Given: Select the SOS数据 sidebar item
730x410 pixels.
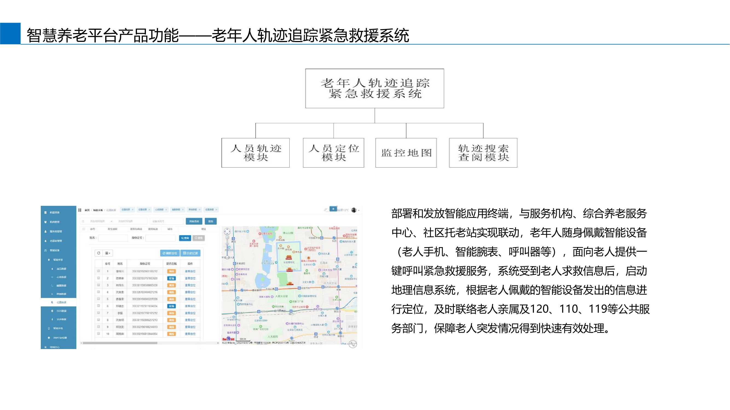Looking at the screenshot, I should [61, 311].
